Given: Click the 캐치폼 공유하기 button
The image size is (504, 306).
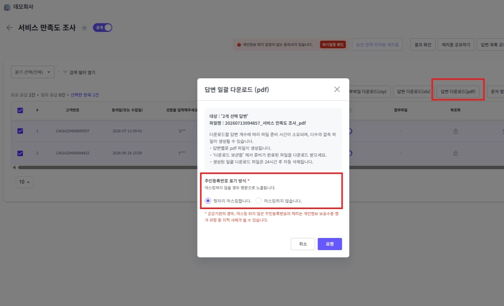Looking at the screenshot, I should click(456, 44).
